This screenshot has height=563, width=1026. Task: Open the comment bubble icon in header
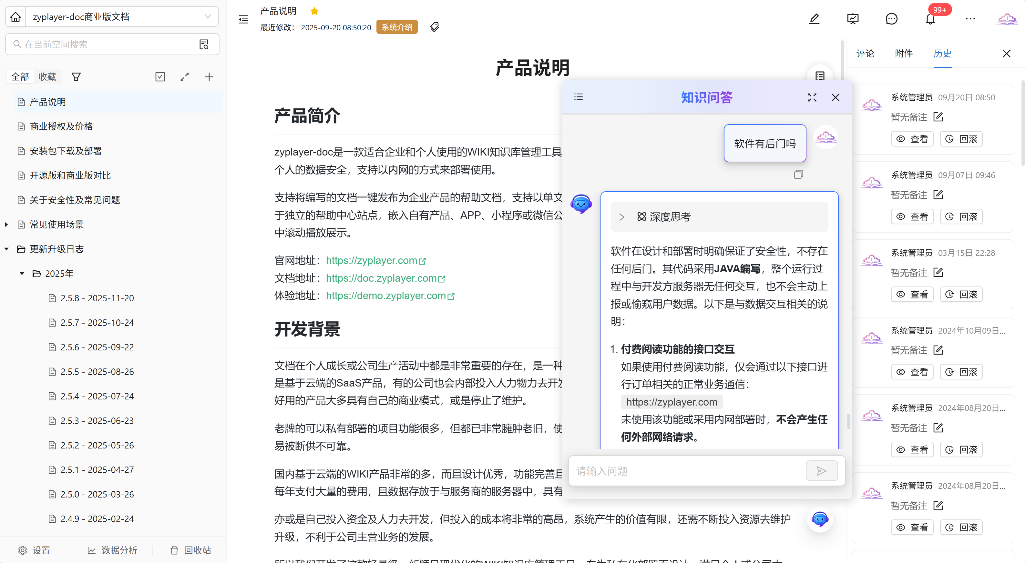[x=891, y=19]
